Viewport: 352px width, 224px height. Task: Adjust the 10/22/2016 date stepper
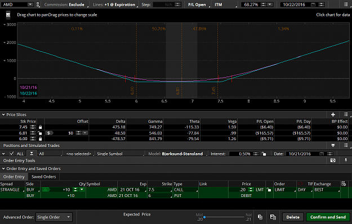[x=322, y=5]
